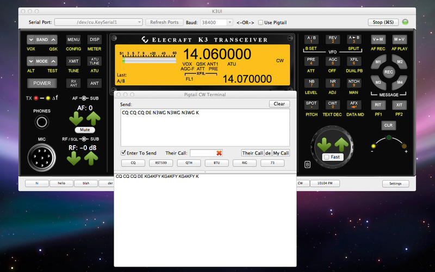This screenshot has height=272, width=435.
Task: Raise AF gain with green up arrow
Action: [94, 119]
